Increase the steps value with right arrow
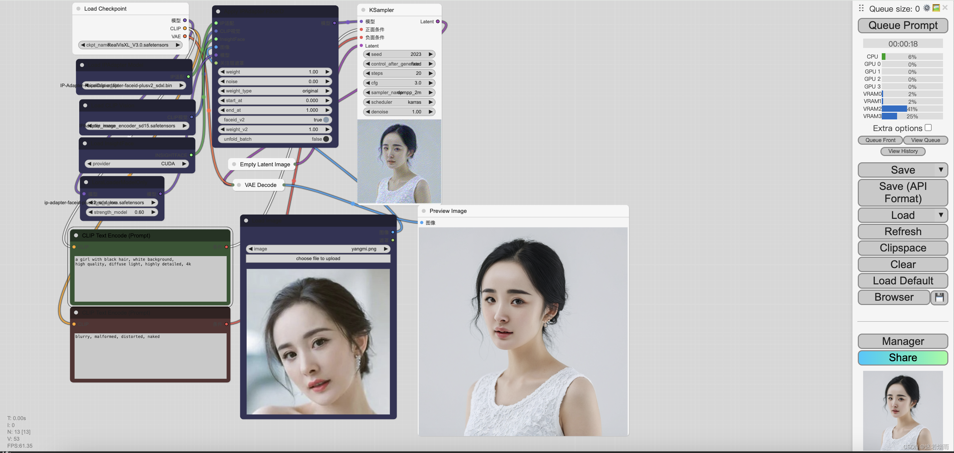 click(x=430, y=73)
